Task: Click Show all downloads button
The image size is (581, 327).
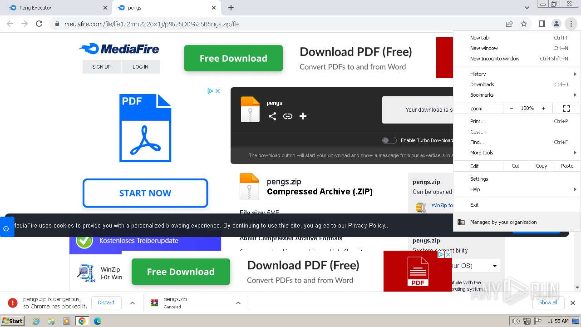Action: tap(548, 302)
